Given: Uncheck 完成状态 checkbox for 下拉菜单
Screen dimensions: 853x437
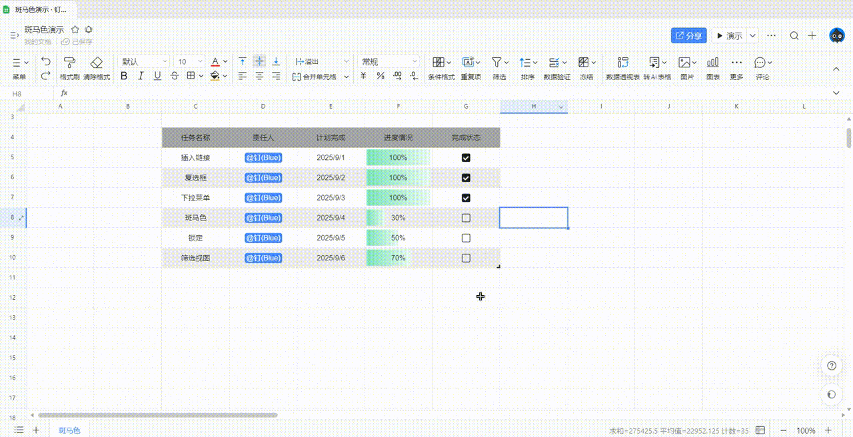Looking at the screenshot, I should [x=466, y=198].
